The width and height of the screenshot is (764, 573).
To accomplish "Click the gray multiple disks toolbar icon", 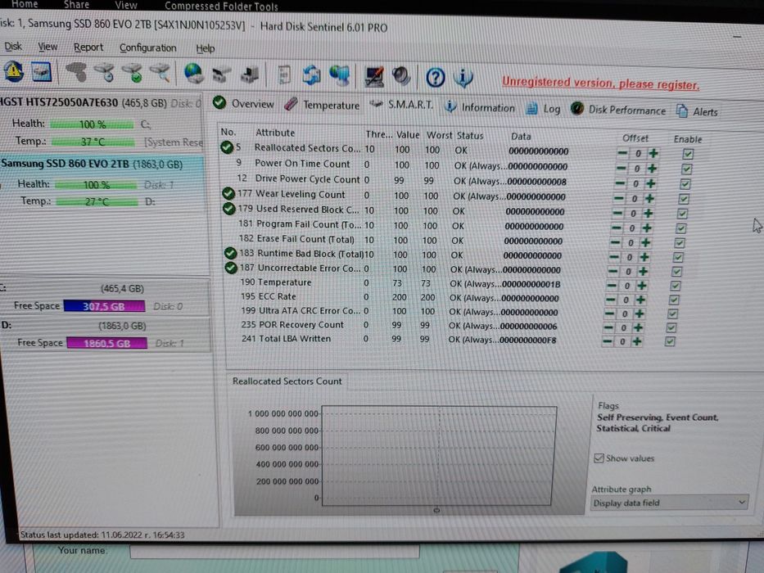I will coord(76,73).
